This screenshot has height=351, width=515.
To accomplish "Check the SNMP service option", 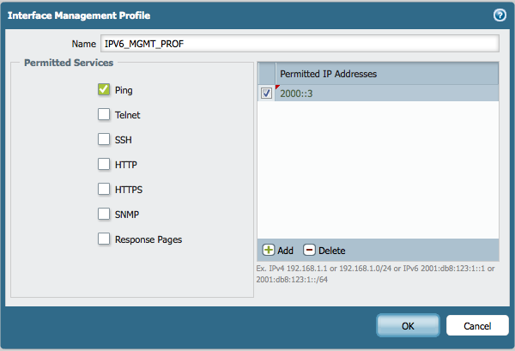I will (104, 214).
